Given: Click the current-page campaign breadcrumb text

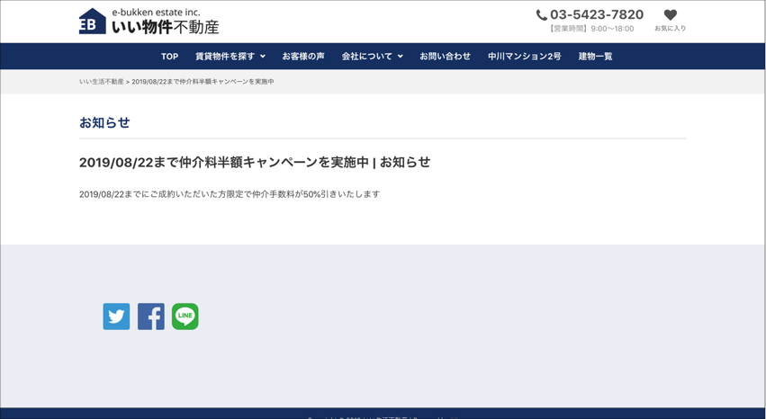Looking at the screenshot, I should pos(203,82).
